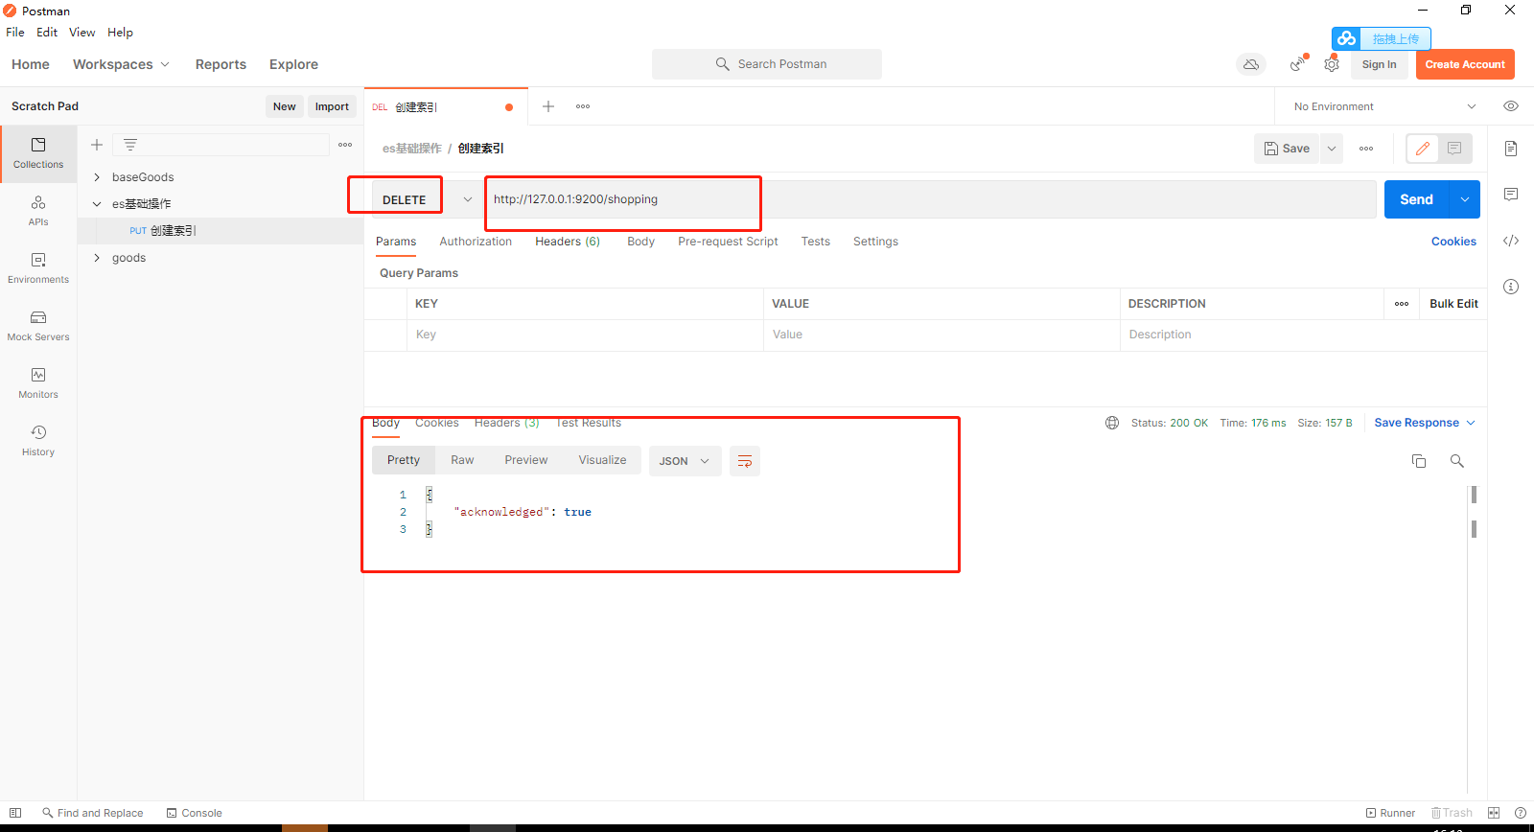Open code snippet icon in right sidebar

click(1511, 241)
